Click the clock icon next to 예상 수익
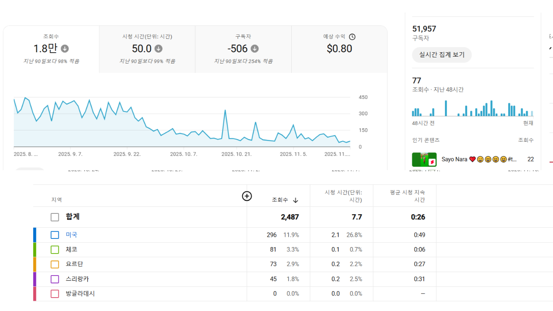The image size is (553, 311). [352, 37]
